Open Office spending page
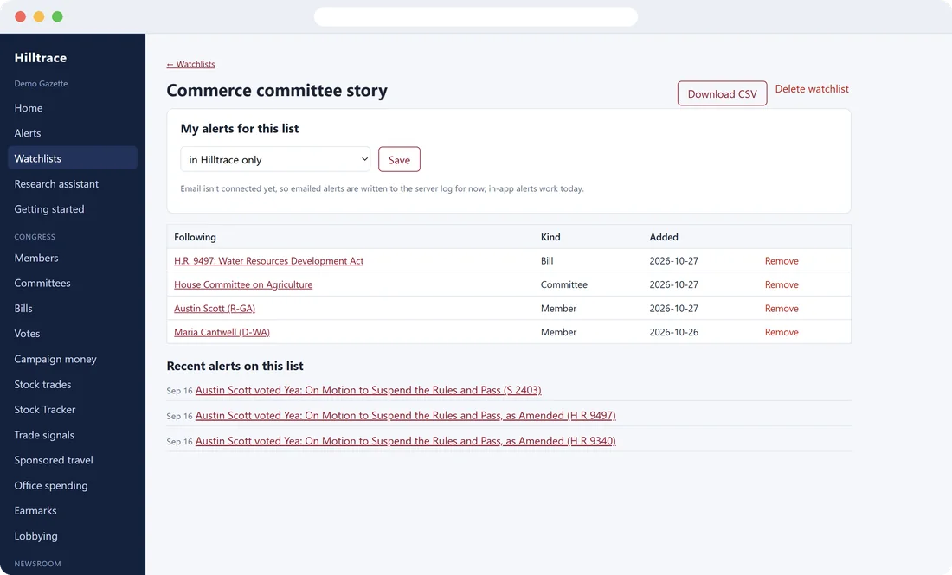Image resolution: width=952 pixels, height=575 pixels. pos(51,485)
